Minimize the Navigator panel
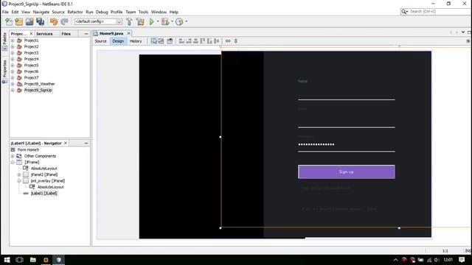Image resolution: width=472 pixels, height=265 pixels. coord(86,144)
